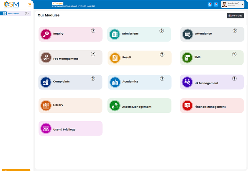This screenshot has width=248, height=171.
Task: Click the Complaints module icon
Action: (46, 82)
